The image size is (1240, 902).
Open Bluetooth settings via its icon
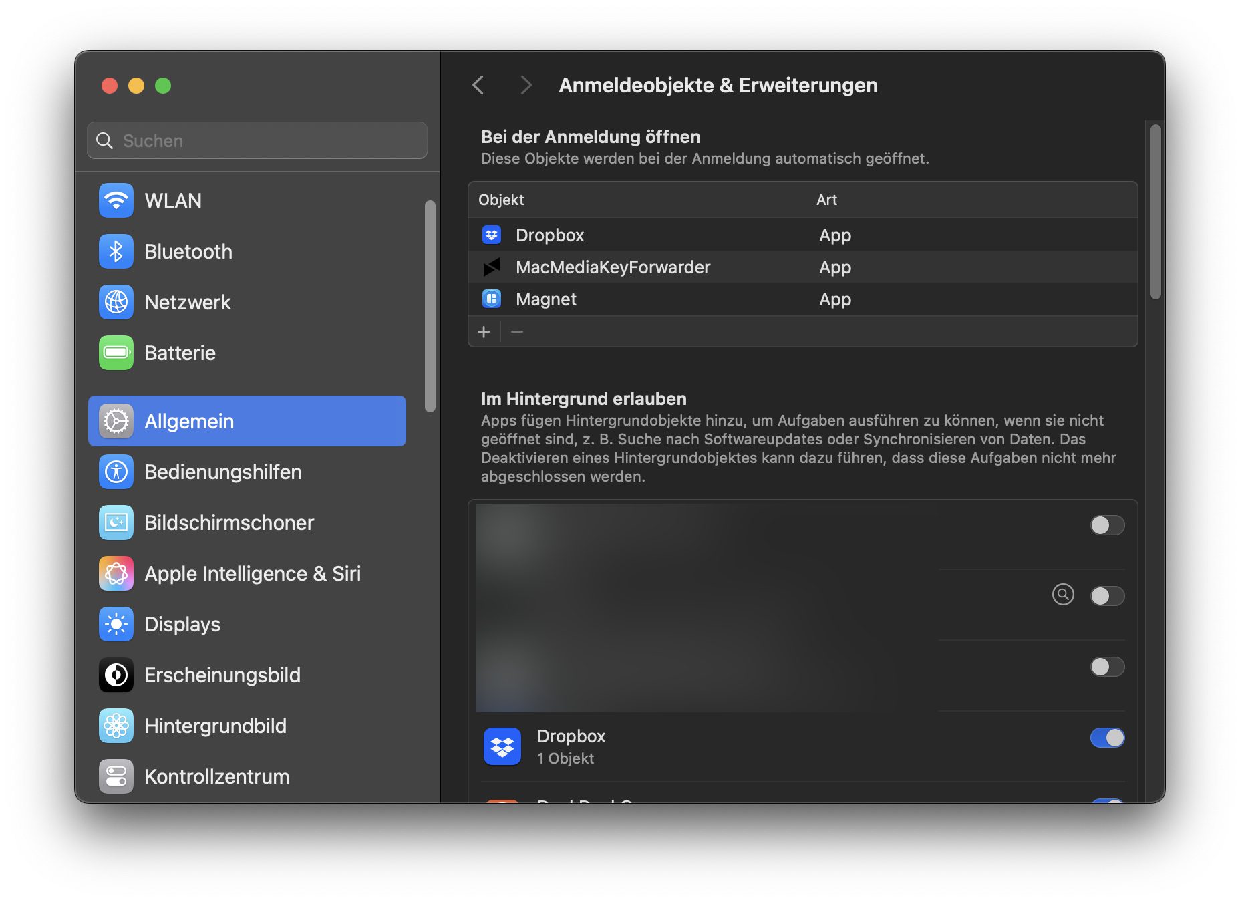(116, 251)
